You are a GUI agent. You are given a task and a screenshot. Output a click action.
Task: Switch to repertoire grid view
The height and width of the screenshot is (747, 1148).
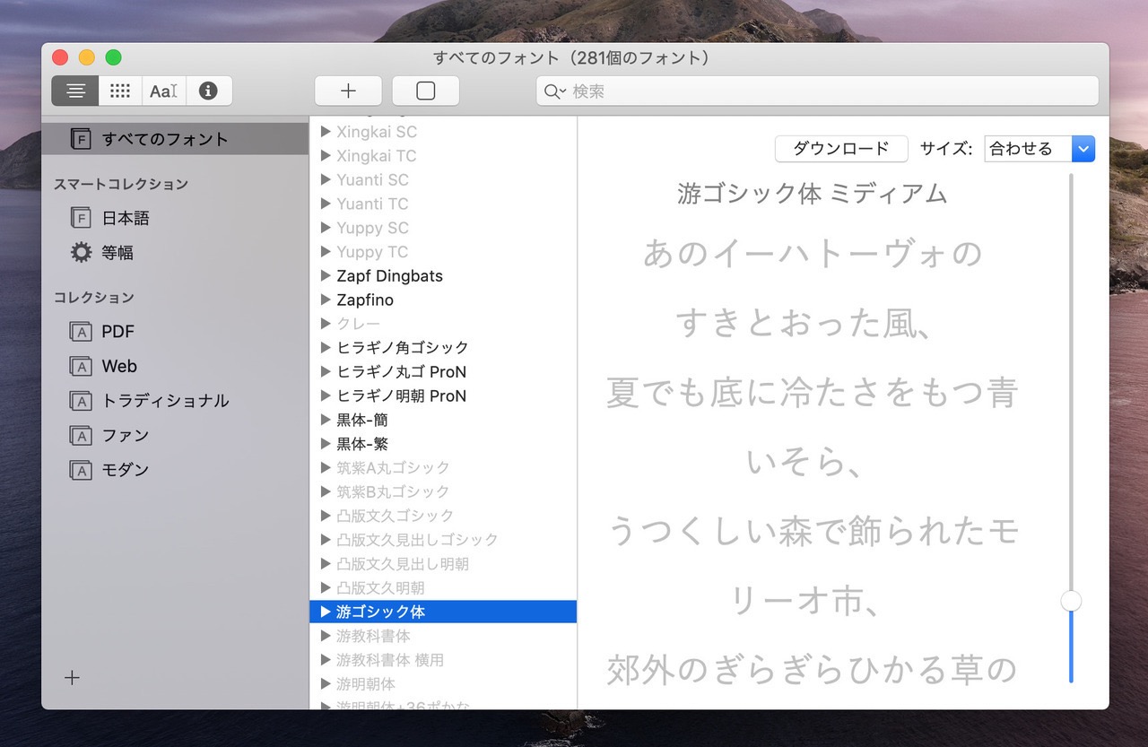click(119, 91)
